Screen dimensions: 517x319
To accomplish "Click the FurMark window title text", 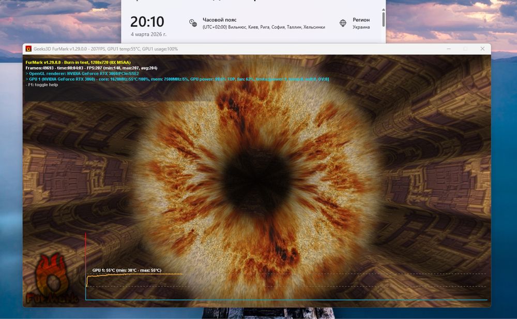I will (105, 49).
